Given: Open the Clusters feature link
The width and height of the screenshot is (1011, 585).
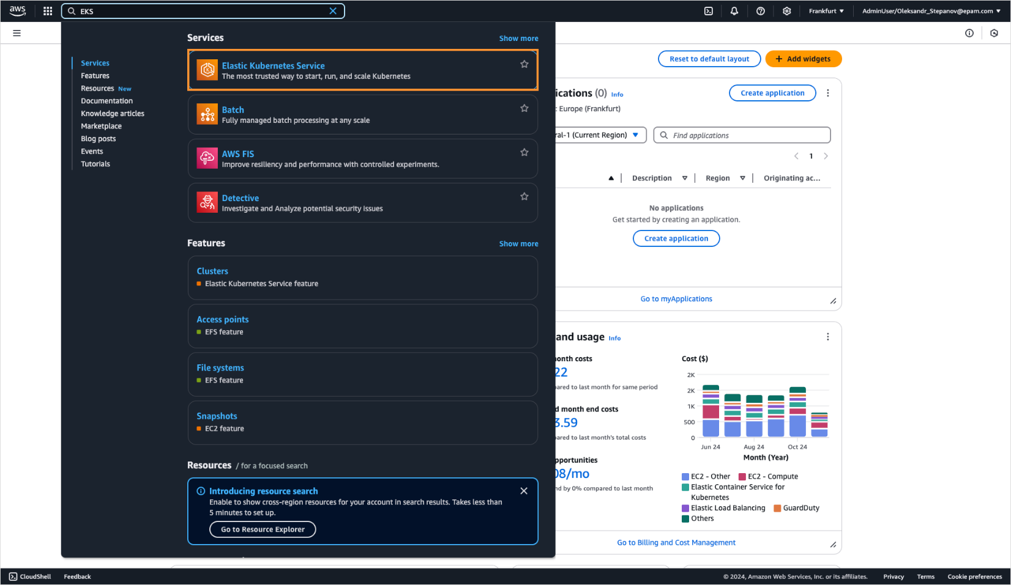Looking at the screenshot, I should (x=212, y=271).
